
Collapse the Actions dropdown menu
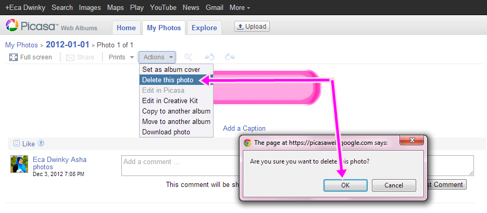click(157, 57)
